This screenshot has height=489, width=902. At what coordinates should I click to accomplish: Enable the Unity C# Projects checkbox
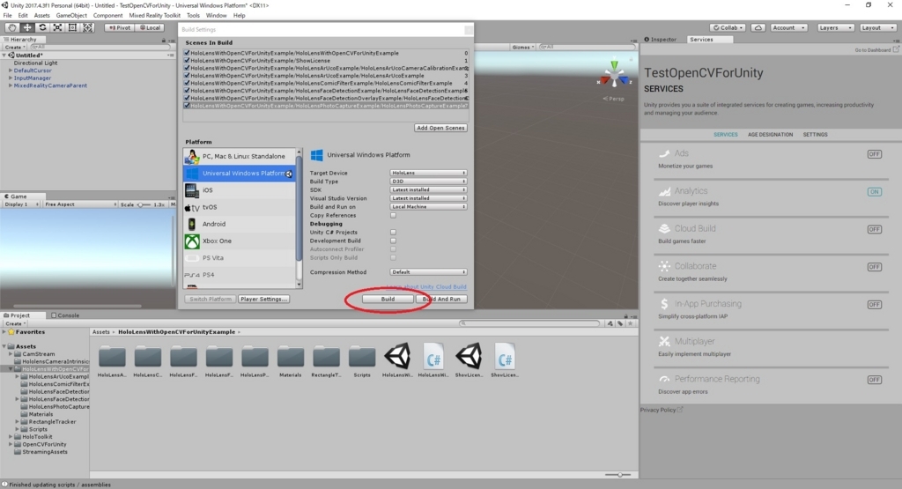pos(394,233)
